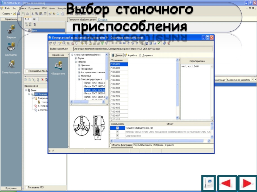This screenshot has width=257, height=192.
Task: Select designation row 7100-0005
Action: point(119,76)
